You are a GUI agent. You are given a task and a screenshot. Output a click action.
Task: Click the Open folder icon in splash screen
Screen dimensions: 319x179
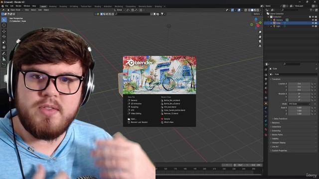point(129,119)
